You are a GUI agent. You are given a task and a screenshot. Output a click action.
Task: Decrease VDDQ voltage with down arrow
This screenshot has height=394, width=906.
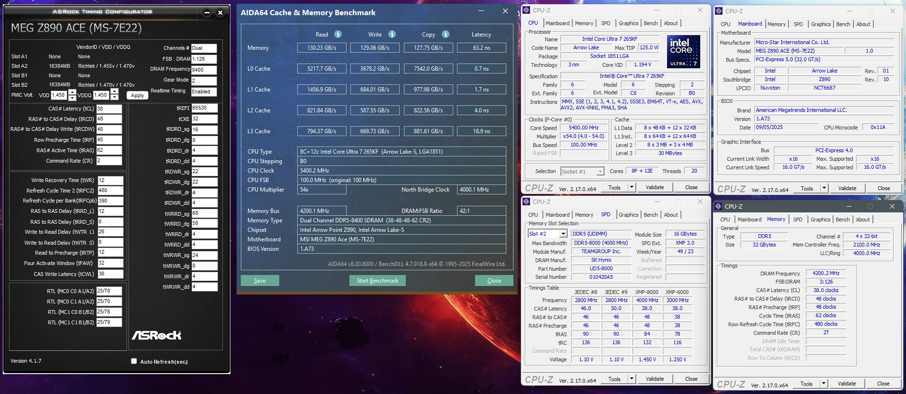coord(114,98)
